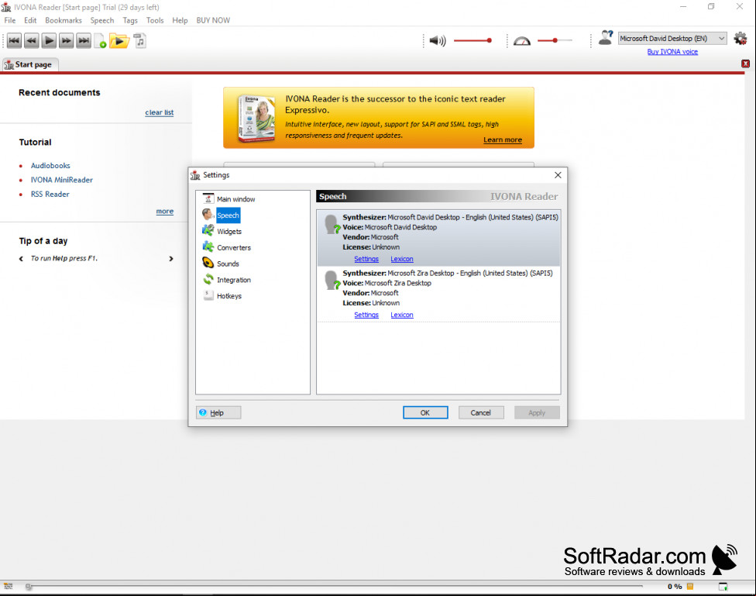Convert to audio file using music note icon
This screenshot has height=596, width=756.
pyautogui.click(x=140, y=40)
